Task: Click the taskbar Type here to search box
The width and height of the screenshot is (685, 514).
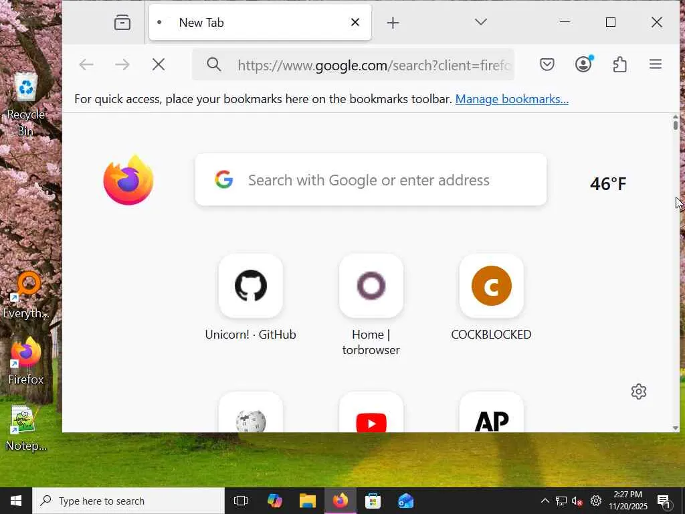Action: 129,501
